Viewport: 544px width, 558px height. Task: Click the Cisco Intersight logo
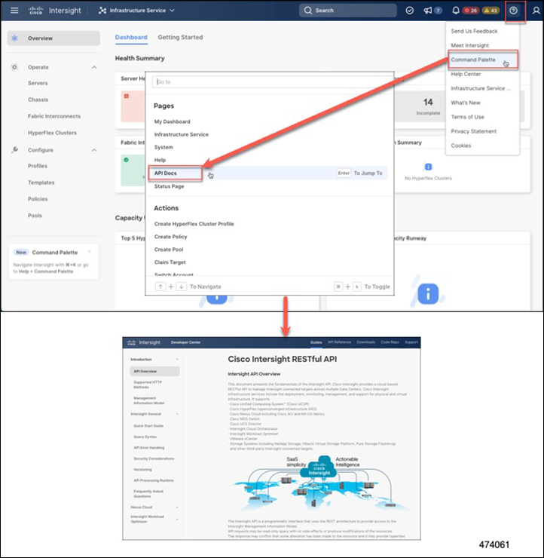click(x=54, y=11)
